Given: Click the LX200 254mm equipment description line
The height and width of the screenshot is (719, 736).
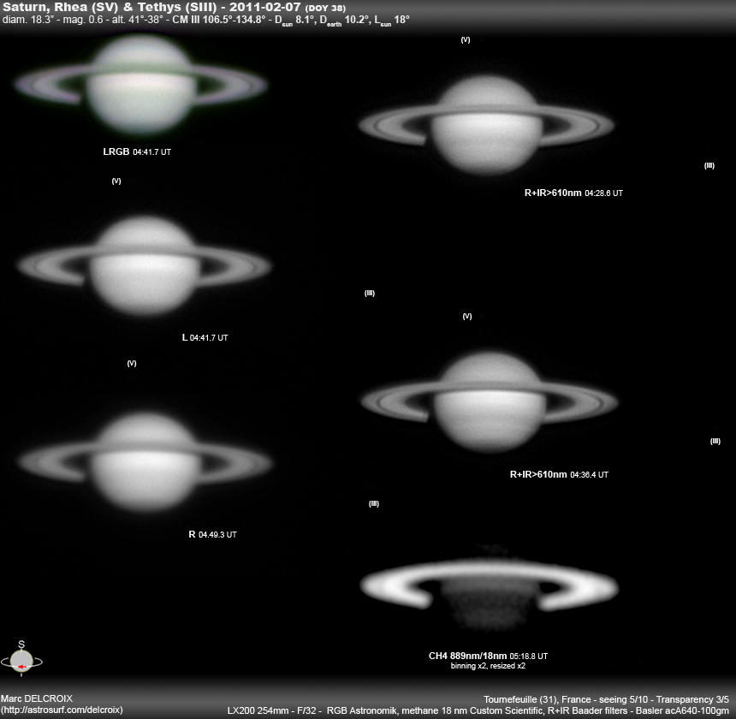Looking at the screenshot, I should (478, 710).
